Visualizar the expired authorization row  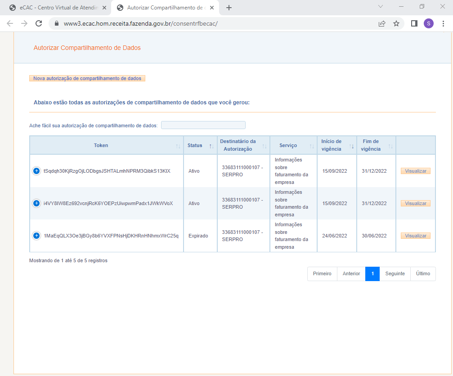tap(415, 236)
